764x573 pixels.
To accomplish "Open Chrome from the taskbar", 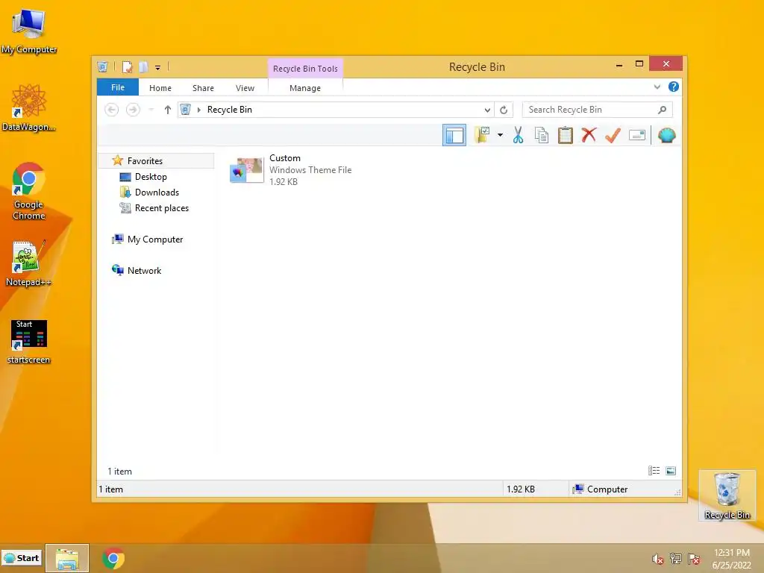I will (113, 558).
